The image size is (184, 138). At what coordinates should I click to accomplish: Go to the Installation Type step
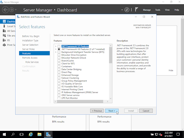click(30, 41)
